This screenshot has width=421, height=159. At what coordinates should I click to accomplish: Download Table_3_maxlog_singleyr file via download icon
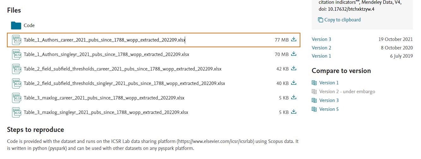[x=294, y=112]
